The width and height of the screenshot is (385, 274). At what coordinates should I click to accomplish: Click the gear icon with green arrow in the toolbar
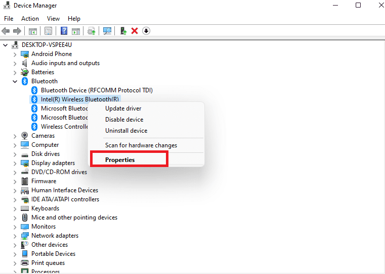(x=92, y=31)
